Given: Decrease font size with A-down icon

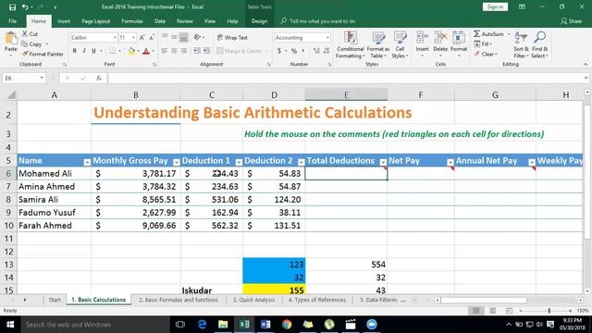Looking at the screenshot, I should point(152,38).
